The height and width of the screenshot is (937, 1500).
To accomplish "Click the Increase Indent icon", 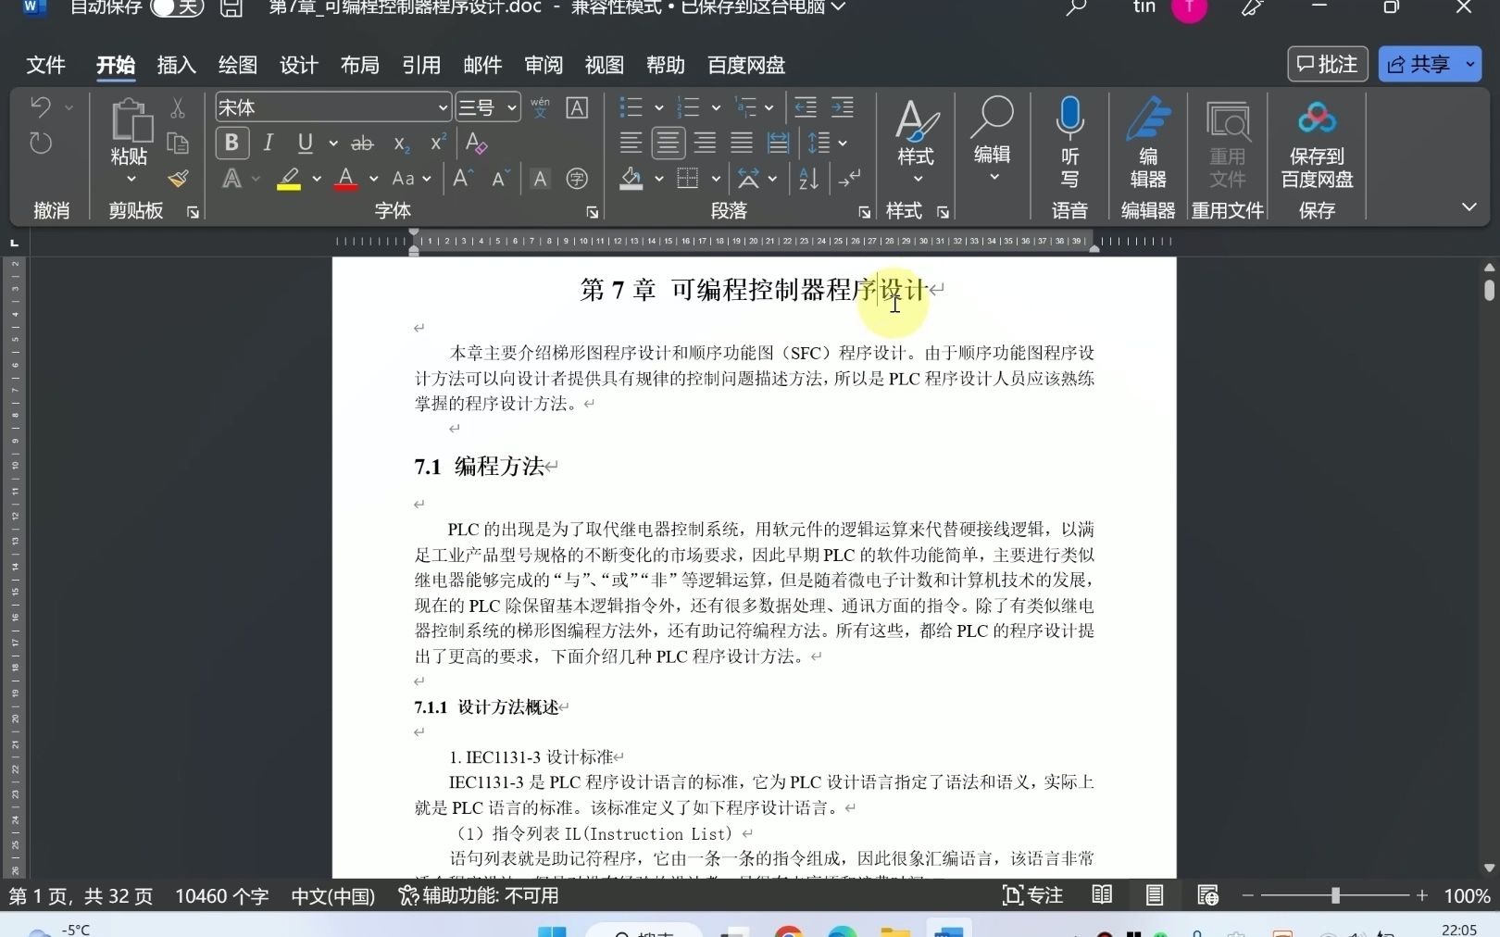I will 843,107.
